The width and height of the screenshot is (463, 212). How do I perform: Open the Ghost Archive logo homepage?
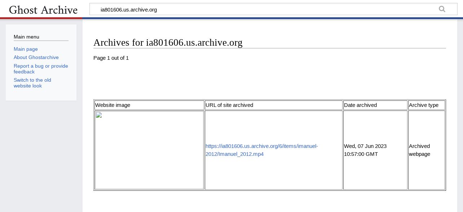43,10
